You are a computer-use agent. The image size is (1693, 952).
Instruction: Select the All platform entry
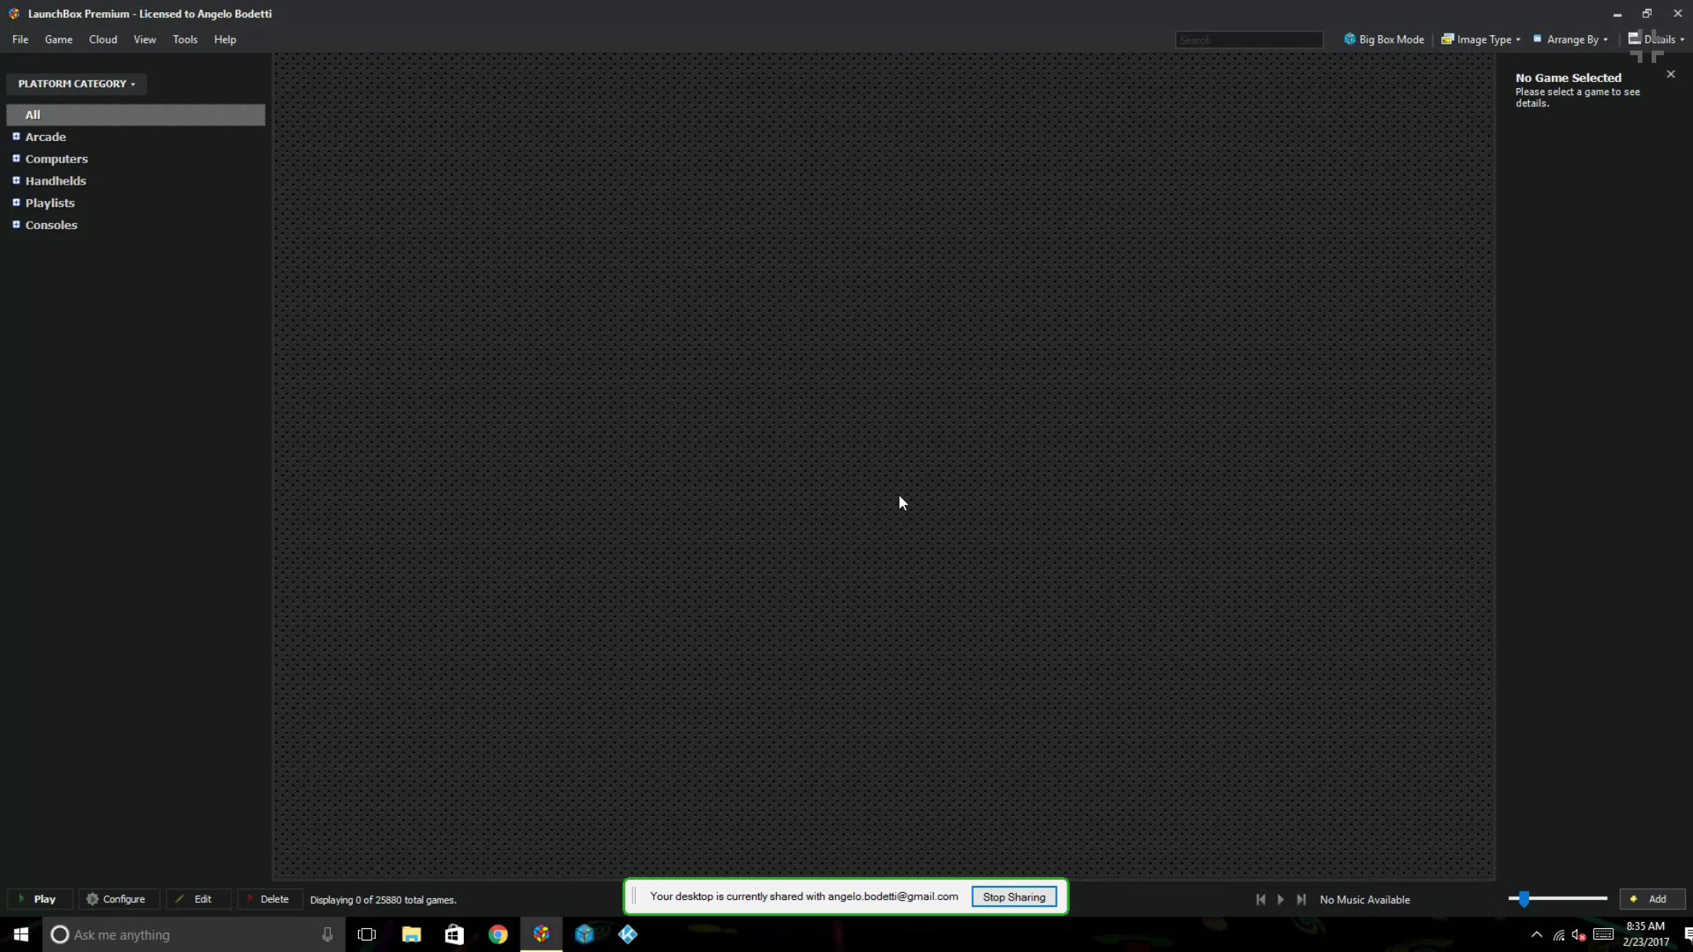[136, 115]
